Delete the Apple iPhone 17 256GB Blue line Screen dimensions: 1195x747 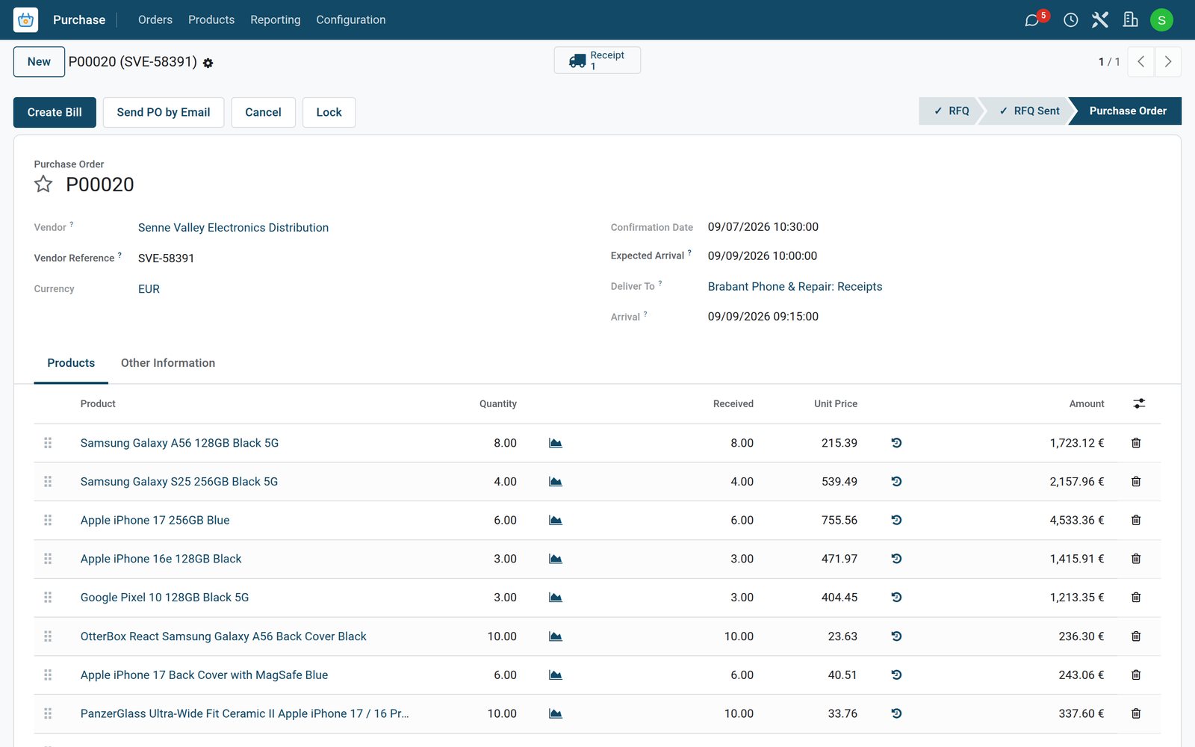point(1136,520)
